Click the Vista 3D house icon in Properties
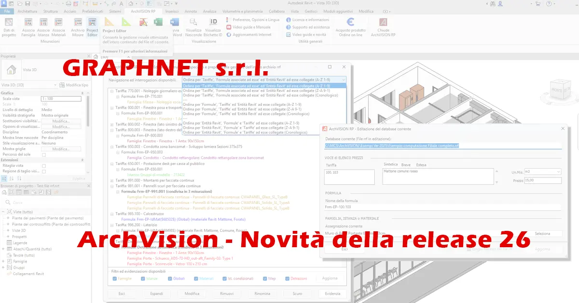Screen dimensions: 579x303 (x=11, y=70)
